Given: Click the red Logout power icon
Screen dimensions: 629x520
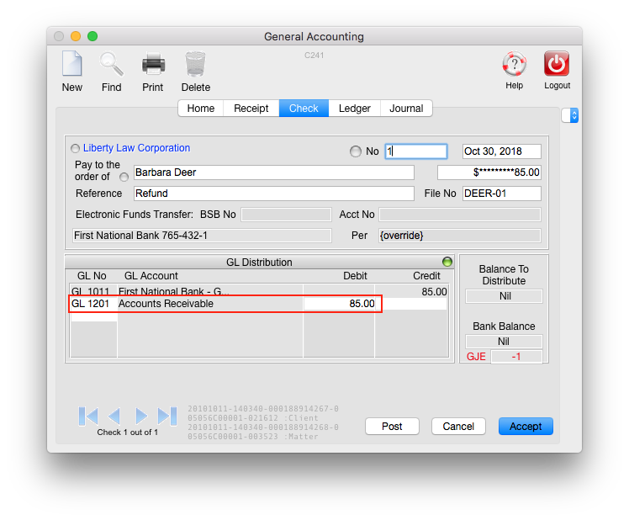Looking at the screenshot, I should 557,63.
